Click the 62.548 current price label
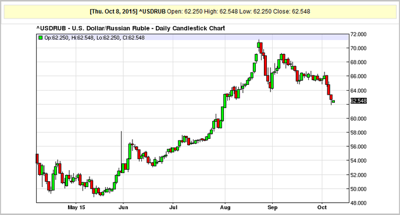This screenshot has width=400, height=215. (358, 101)
